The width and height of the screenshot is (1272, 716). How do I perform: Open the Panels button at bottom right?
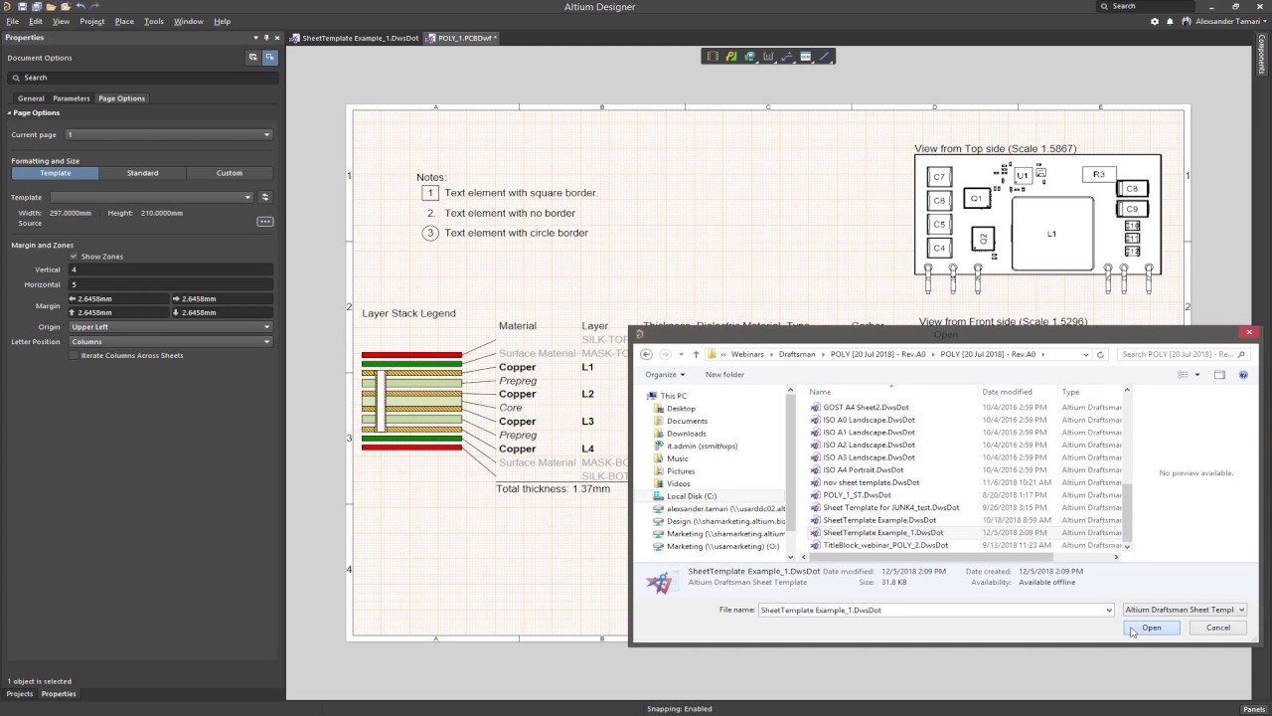1254,709
